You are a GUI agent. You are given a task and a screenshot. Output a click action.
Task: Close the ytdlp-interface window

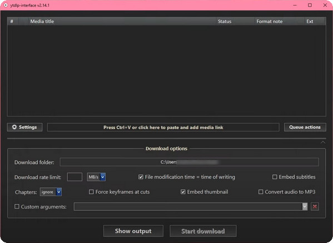click(x=325, y=5)
